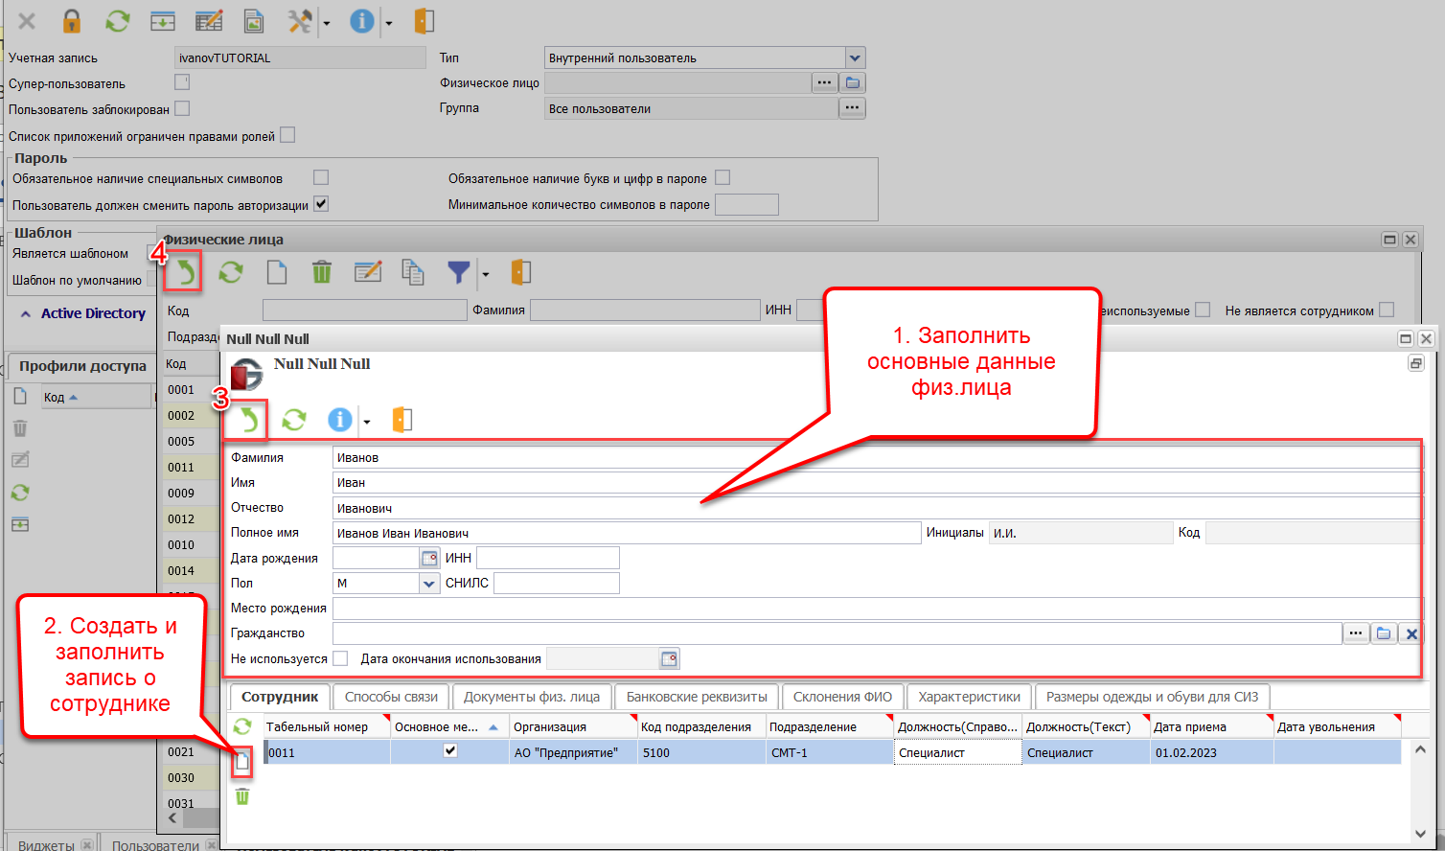Click ellipsis button beside Гражданство field
Screen dimensions: 1445x851
1355,633
